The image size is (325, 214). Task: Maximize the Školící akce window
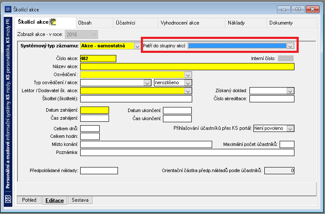[x=298, y=9]
